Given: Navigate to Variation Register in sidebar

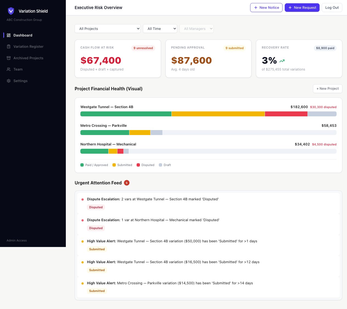Looking at the screenshot, I should 28,46.
